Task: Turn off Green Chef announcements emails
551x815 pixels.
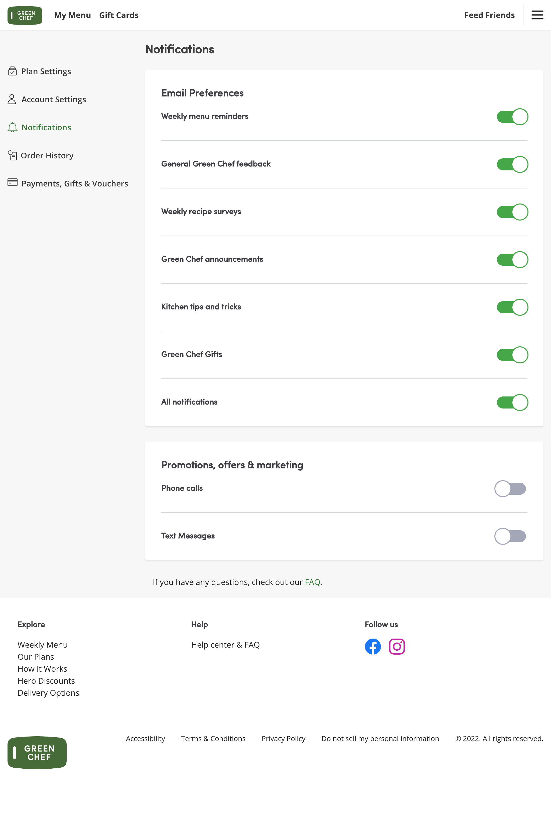Action: pos(512,259)
